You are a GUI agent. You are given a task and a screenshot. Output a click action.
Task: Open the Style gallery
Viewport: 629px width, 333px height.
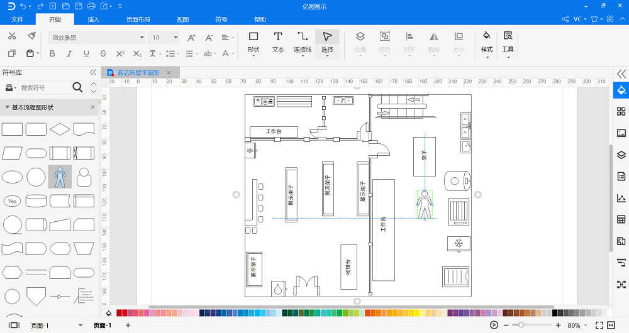coord(486,43)
